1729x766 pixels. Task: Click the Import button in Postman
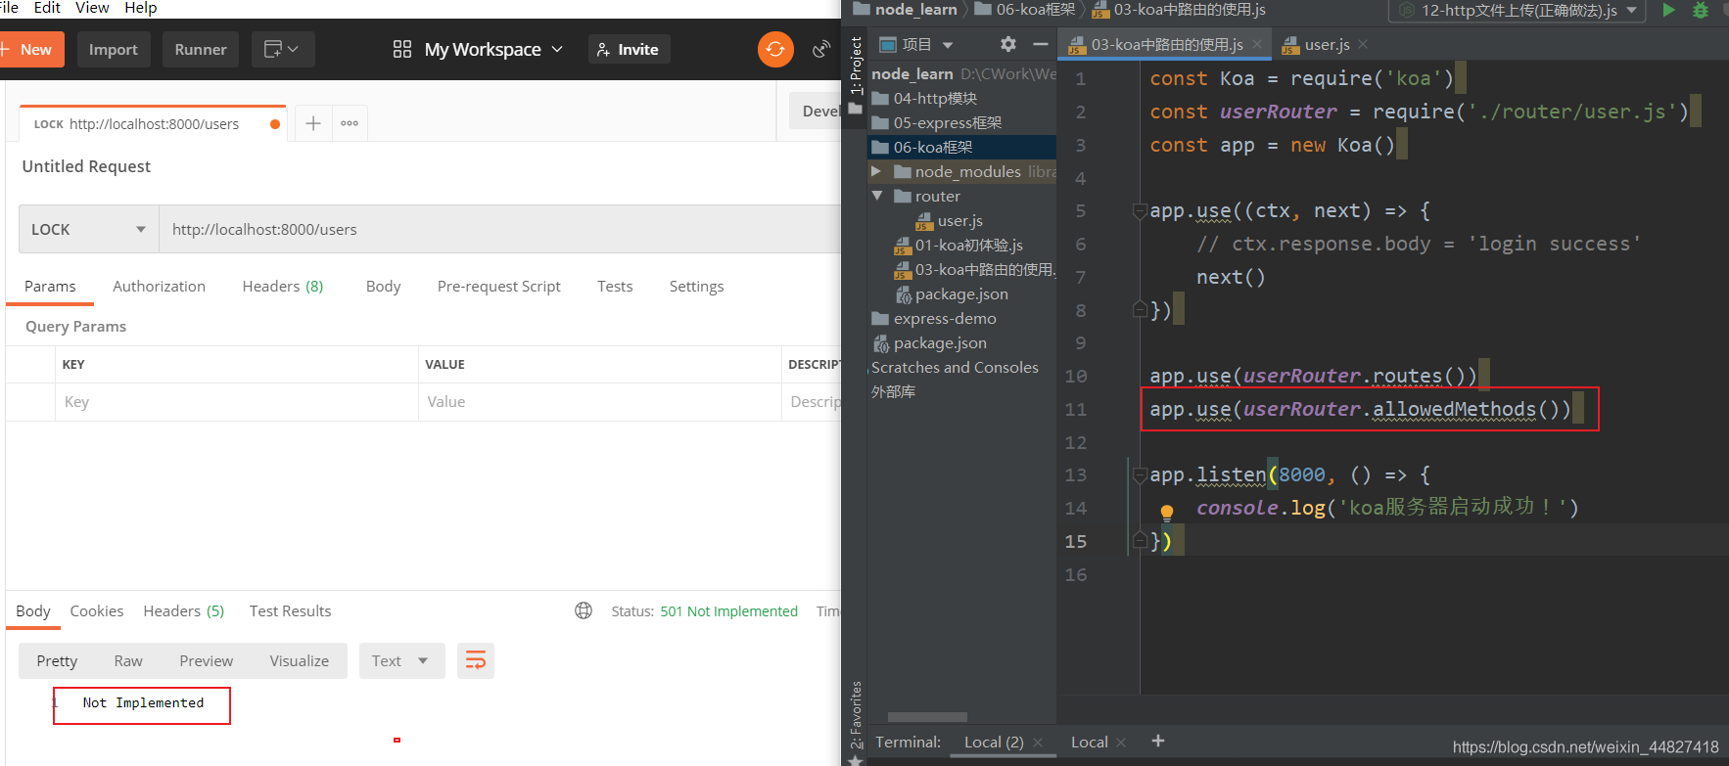point(114,49)
